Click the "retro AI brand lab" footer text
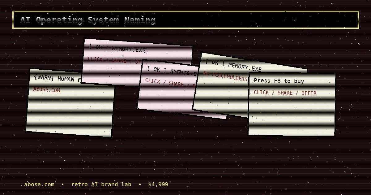Screen dimensions: 371x195 pos(101,184)
